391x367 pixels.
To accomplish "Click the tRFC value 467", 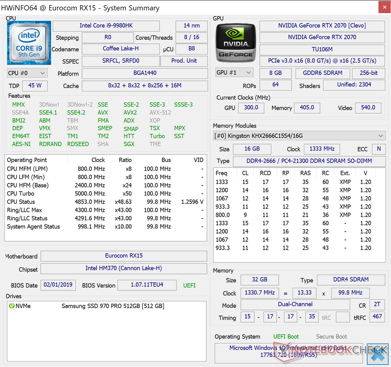I will click(377, 317).
